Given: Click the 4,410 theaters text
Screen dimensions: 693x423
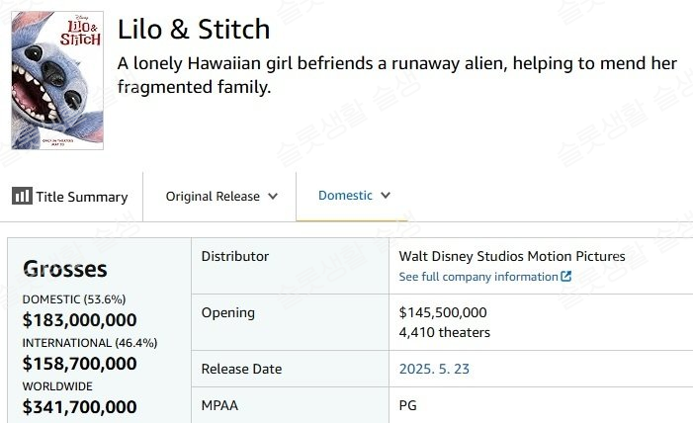Looking at the screenshot, I should [445, 332].
